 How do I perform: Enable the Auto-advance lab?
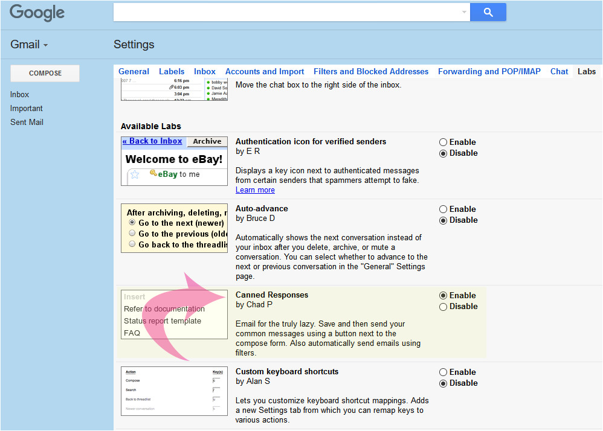pyautogui.click(x=443, y=209)
